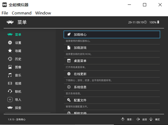Open the File menu
This screenshot has width=168, height=125.
(5, 13)
